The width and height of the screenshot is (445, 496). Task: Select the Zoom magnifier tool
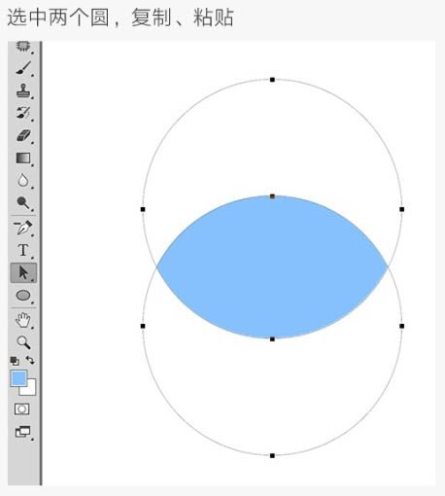click(x=23, y=342)
